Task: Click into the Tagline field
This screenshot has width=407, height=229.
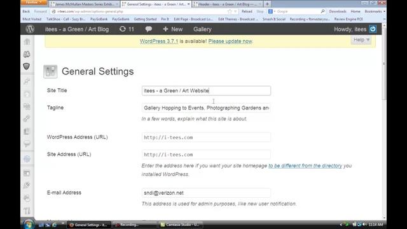Action: pyautogui.click(x=206, y=108)
